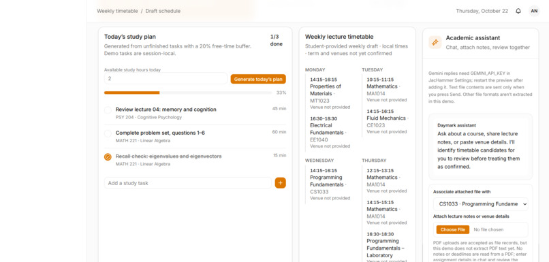Select Thursday Programming Fundamentals Laboratory entry
Image resolution: width=549 pixels, height=262 pixels.
(386, 246)
